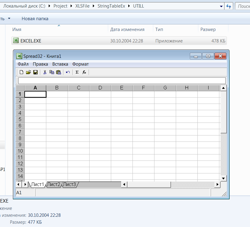The height and width of the screenshot is (227, 250).
Task: Insert AutoSum with the sigma icon
Action: [x=77, y=72]
